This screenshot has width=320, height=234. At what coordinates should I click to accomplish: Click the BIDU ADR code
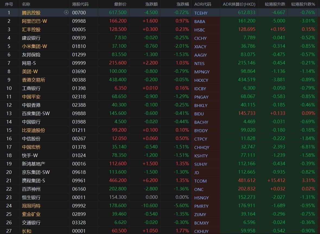point(199,114)
